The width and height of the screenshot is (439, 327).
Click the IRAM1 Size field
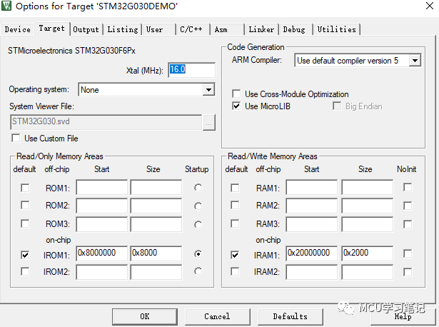click(368, 253)
